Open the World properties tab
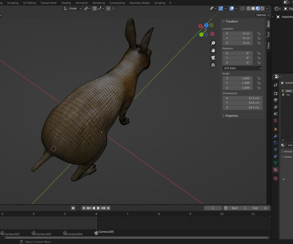The image size is (293, 244). pos(275,121)
